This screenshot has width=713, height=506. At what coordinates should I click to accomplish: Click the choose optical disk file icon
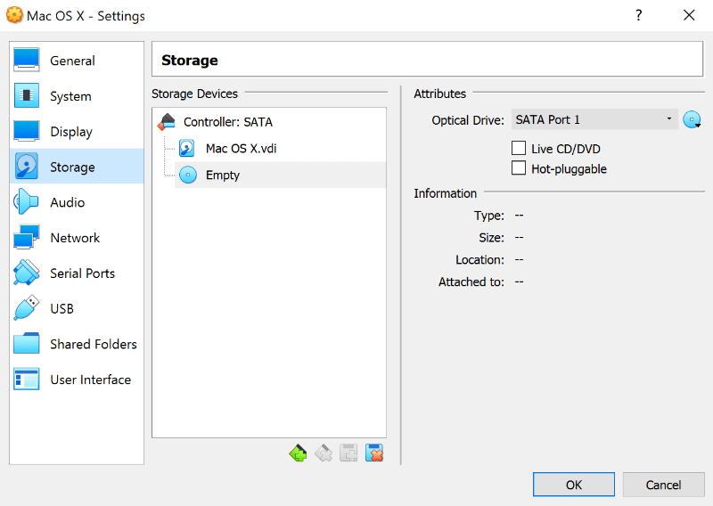point(693,120)
